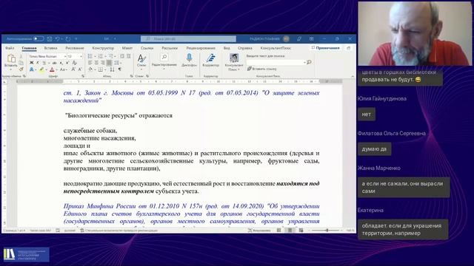Toggle Show paragraph marks

[x=120, y=69]
